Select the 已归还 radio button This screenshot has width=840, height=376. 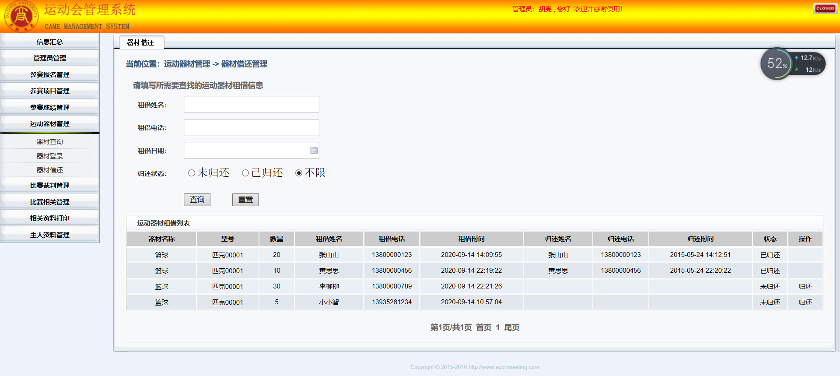pyautogui.click(x=245, y=173)
